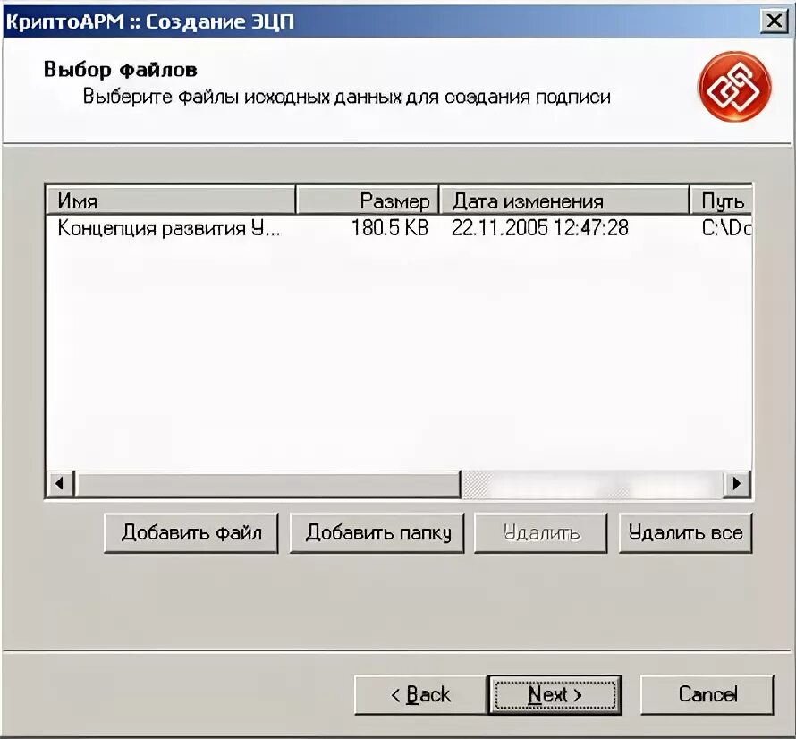796x739 pixels.
Task: Click the red КриптоАРМ logo icon
Action: click(734, 87)
